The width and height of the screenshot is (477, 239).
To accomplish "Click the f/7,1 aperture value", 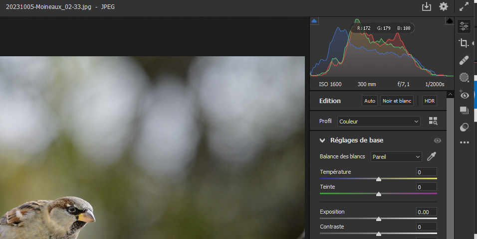I will pos(403,85).
